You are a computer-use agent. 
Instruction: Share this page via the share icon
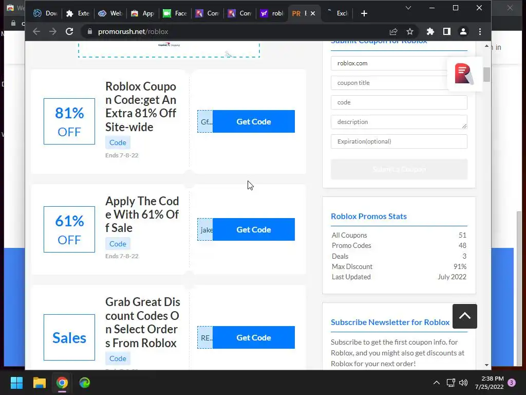click(x=393, y=31)
